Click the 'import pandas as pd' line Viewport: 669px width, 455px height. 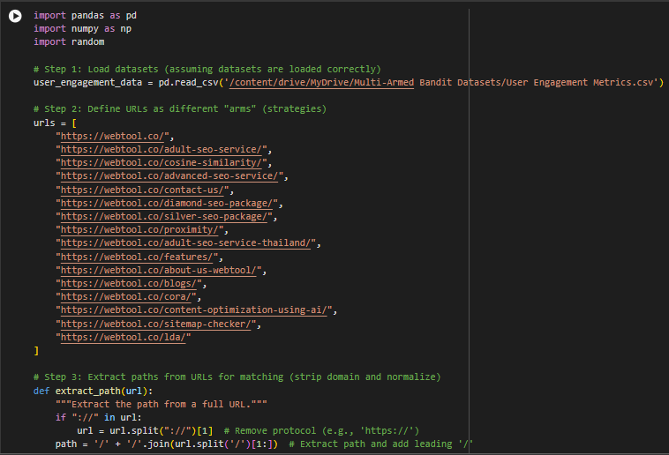tap(85, 15)
